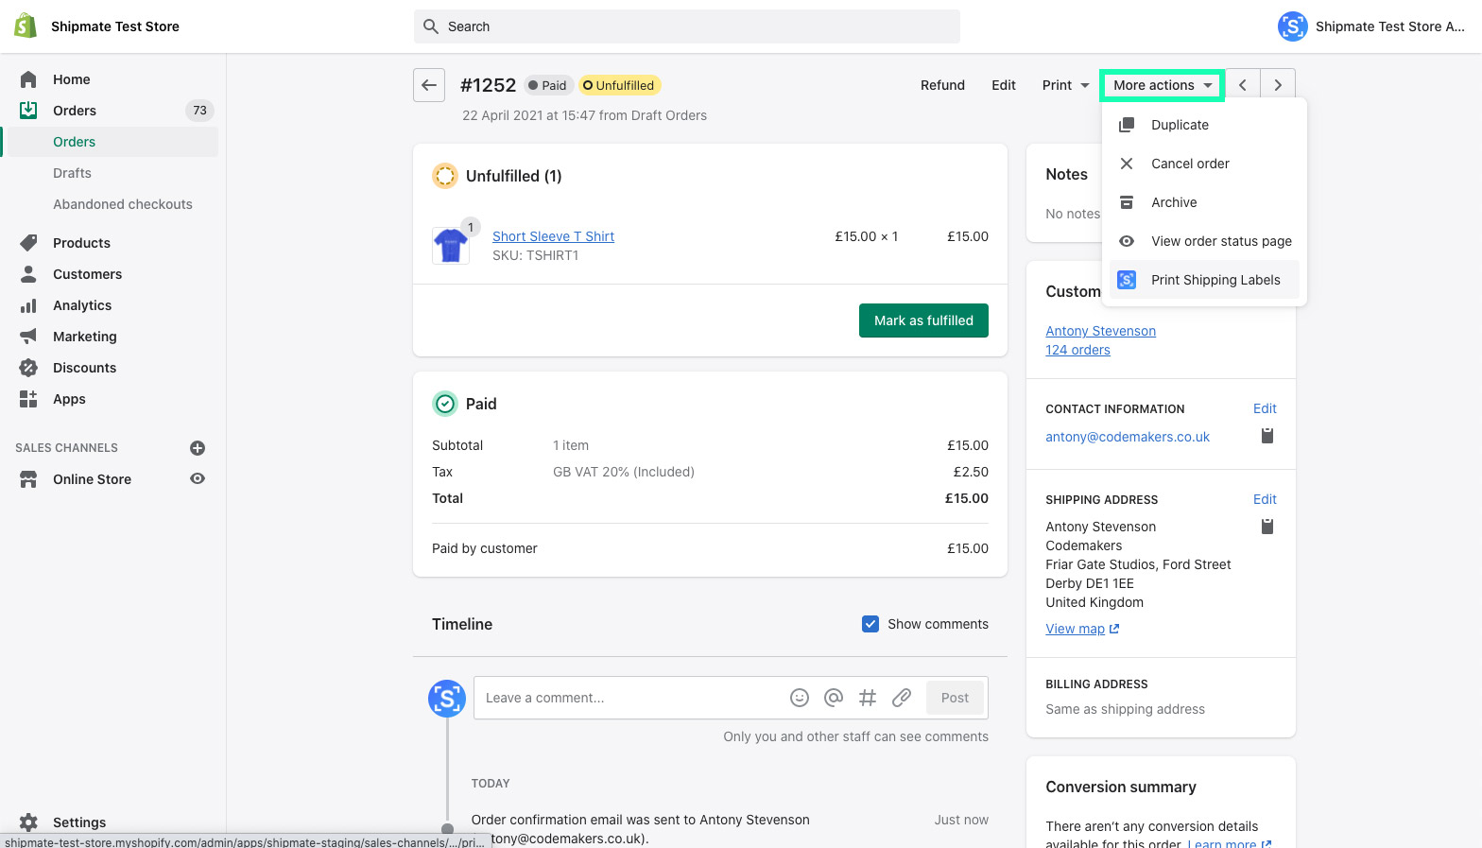This screenshot has height=848, width=1482.
Task: Copy shipping address with clipboard icon
Action: [x=1267, y=527]
